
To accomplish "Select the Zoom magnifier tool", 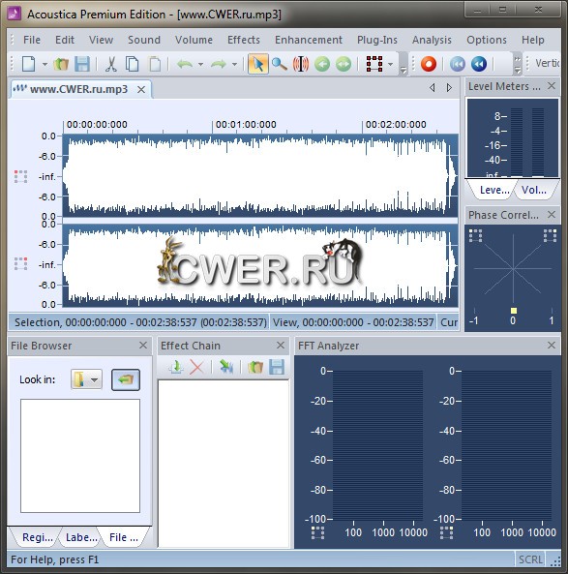I will pyautogui.click(x=280, y=64).
